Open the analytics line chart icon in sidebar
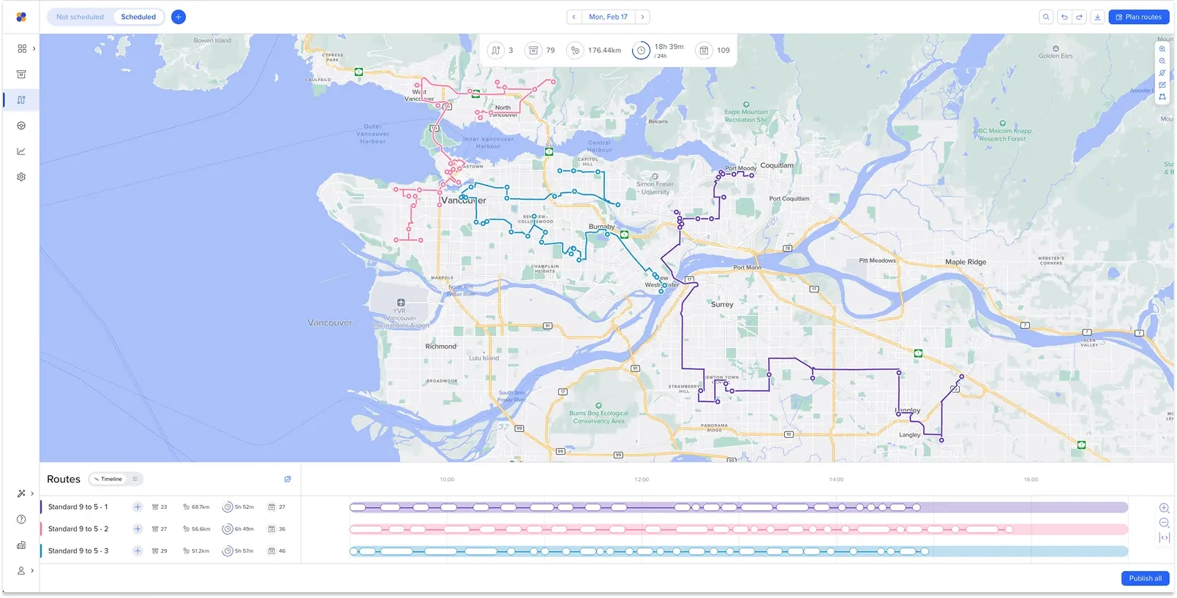This screenshot has height=598, width=1177. click(21, 151)
